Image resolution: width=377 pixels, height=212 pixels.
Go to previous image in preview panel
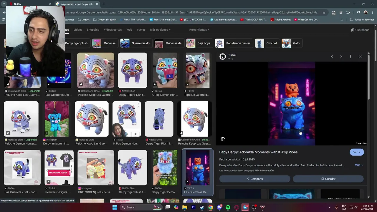point(332,57)
